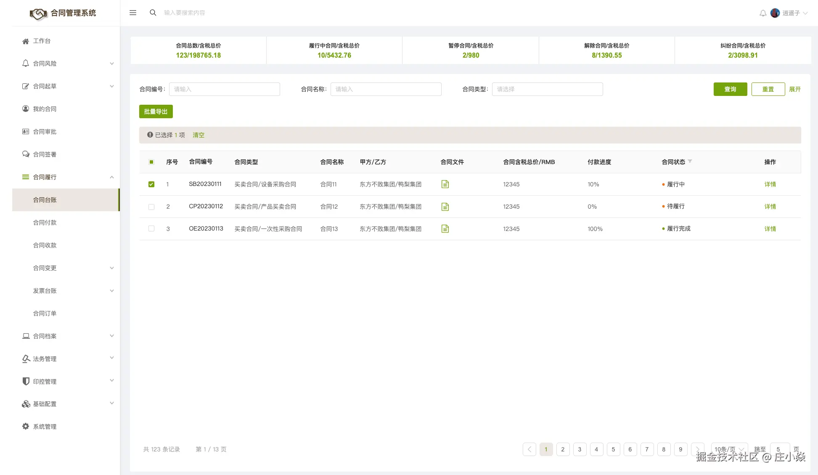Open contract file icon for OE20230113
818x475 pixels.
click(x=445, y=229)
